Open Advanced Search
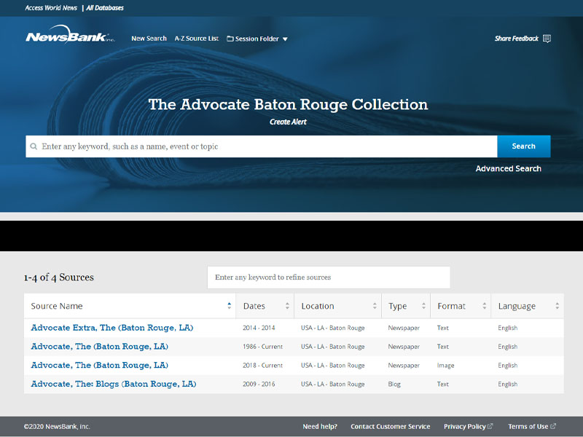583x437 pixels. click(x=508, y=168)
